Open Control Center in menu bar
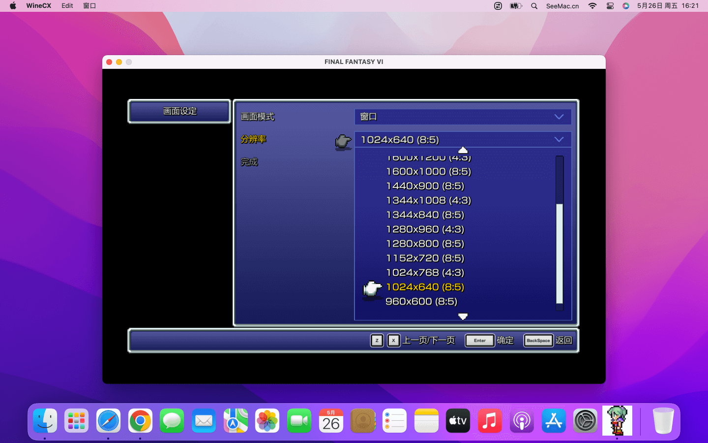The width and height of the screenshot is (708, 443). coord(610,6)
